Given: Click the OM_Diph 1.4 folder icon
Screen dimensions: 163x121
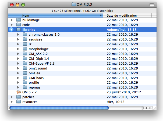Looking at the screenshot, I should pyautogui.click(x=25, y=58).
